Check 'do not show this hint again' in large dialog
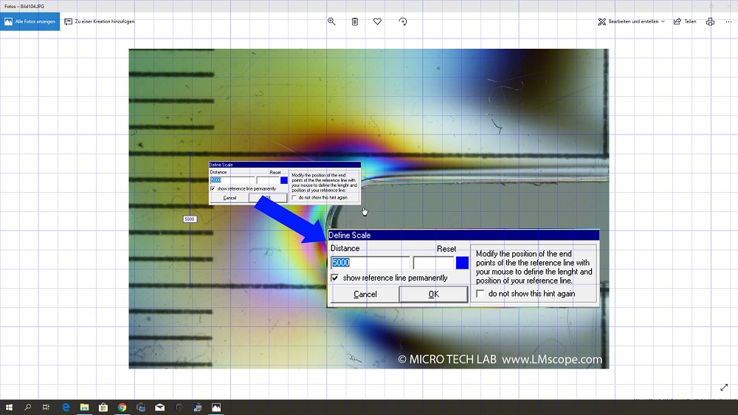 (x=480, y=293)
